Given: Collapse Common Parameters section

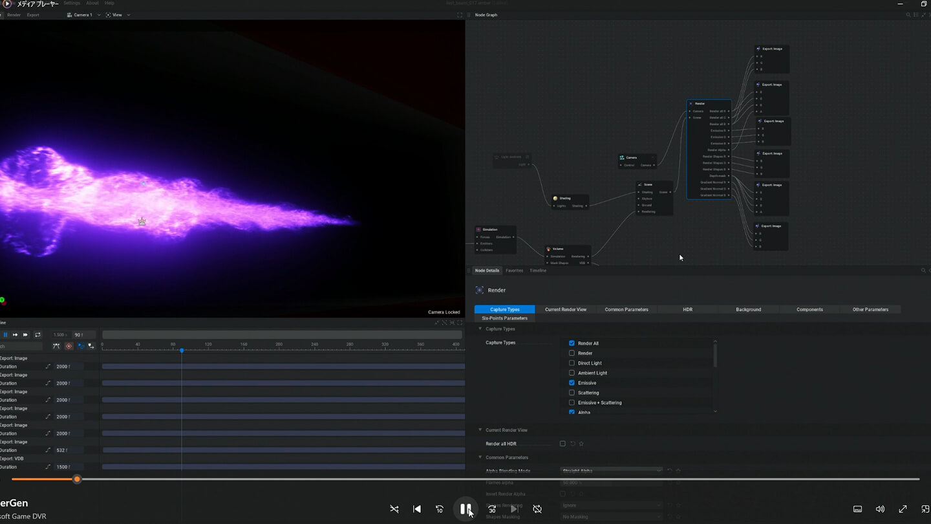Looking at the screenshot, I should [480, 457].
